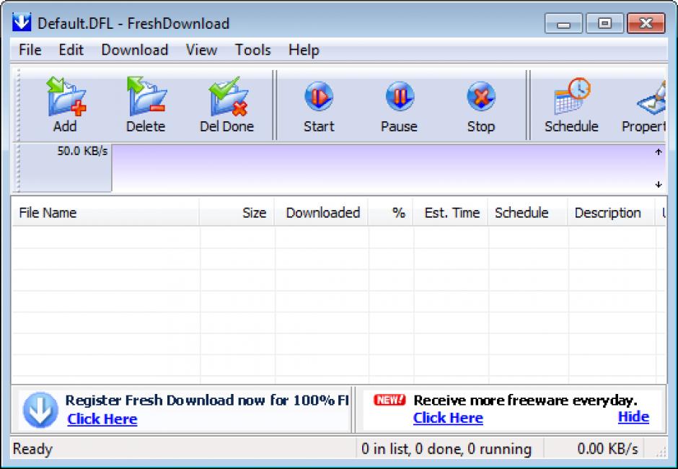This screenshot has height=469, width=678.
Task: Click the 50.0 KB/s speed label
Action: coord(83,151)
